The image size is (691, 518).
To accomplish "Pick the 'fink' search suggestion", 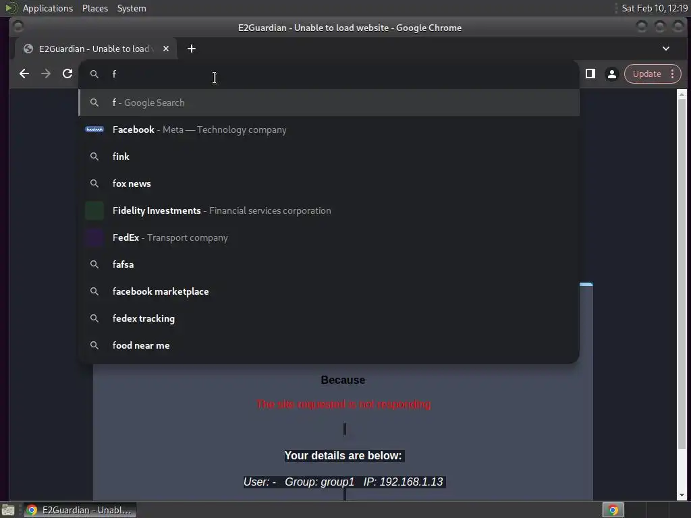I will [x=329, y=156].
